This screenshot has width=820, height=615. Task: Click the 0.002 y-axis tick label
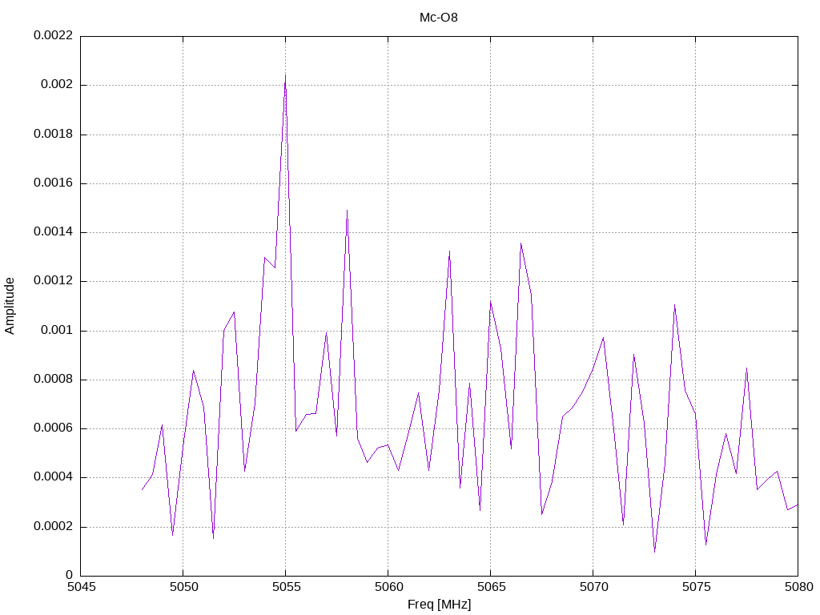[57, 85]
